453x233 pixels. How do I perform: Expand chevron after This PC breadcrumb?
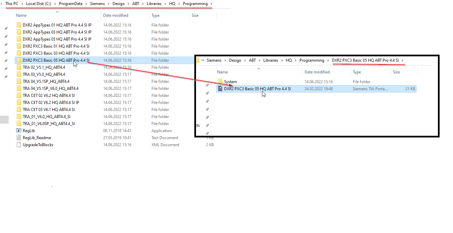click(x=22, y=4)
